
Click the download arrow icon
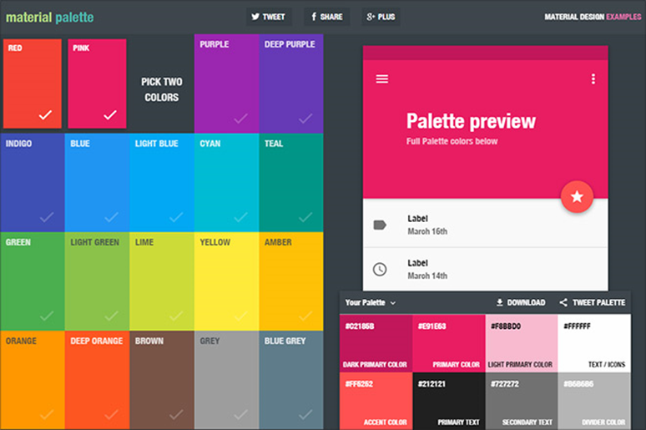pyautogui.click(x=499, y=302)
